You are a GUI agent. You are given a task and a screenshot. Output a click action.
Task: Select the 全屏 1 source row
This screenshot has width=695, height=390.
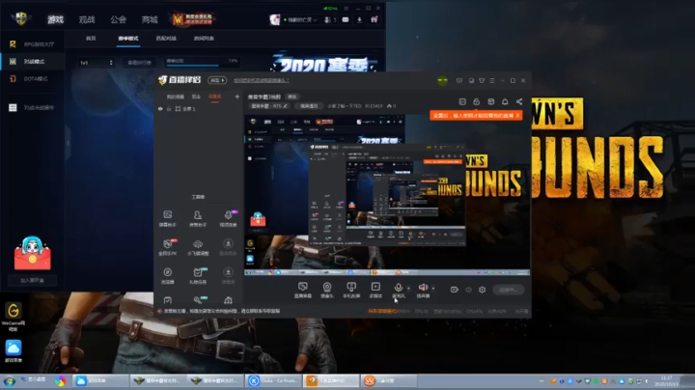(198, 108)
